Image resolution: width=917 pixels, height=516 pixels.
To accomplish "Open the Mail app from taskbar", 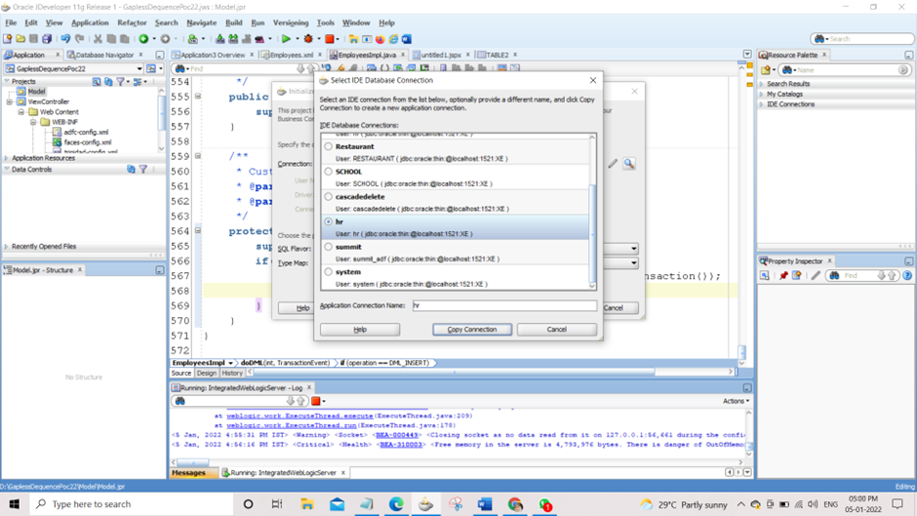I will point(337,504).
